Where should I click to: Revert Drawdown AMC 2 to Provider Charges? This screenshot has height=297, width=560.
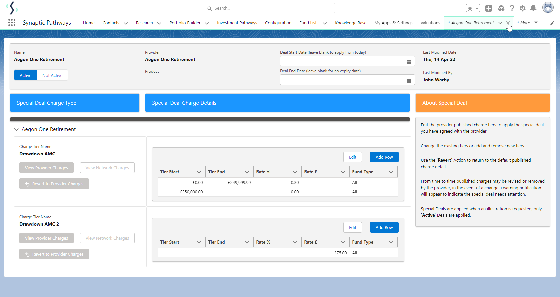point(54,254)
